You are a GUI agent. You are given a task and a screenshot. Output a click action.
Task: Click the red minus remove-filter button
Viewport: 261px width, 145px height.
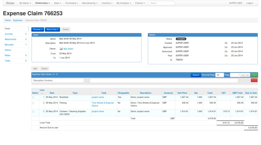(254, 80)
